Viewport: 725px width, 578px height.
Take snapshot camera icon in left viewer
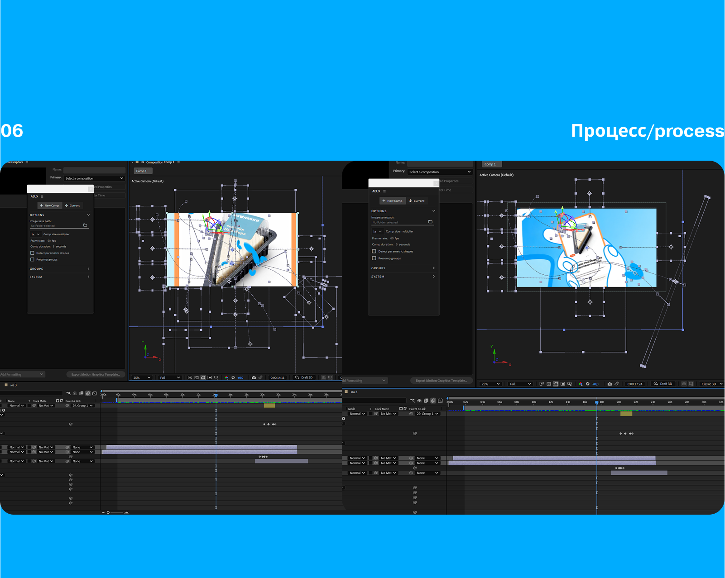pos(254,377)
